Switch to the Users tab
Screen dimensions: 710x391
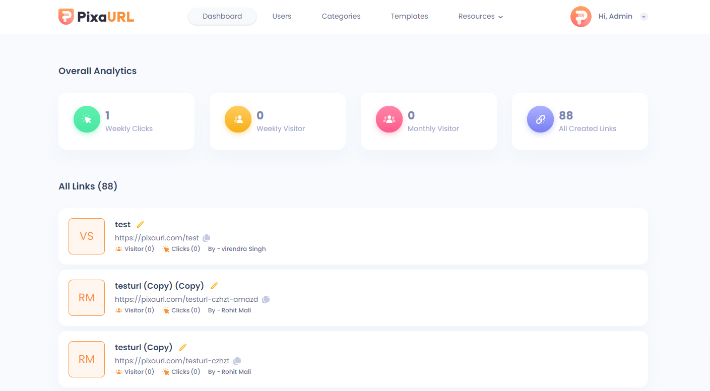point(282,16)
